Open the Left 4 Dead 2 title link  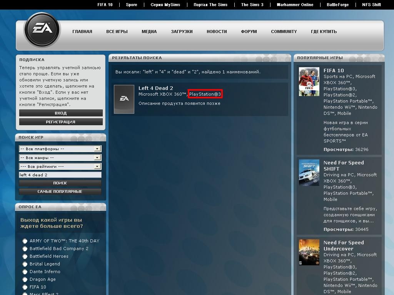[x=156, y=88]
